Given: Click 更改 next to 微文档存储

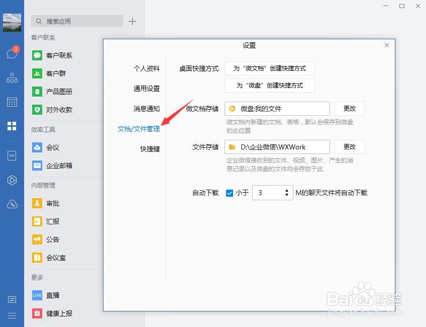Looking at the screenshot, I should pyautogui.click(x=349, y=109).
